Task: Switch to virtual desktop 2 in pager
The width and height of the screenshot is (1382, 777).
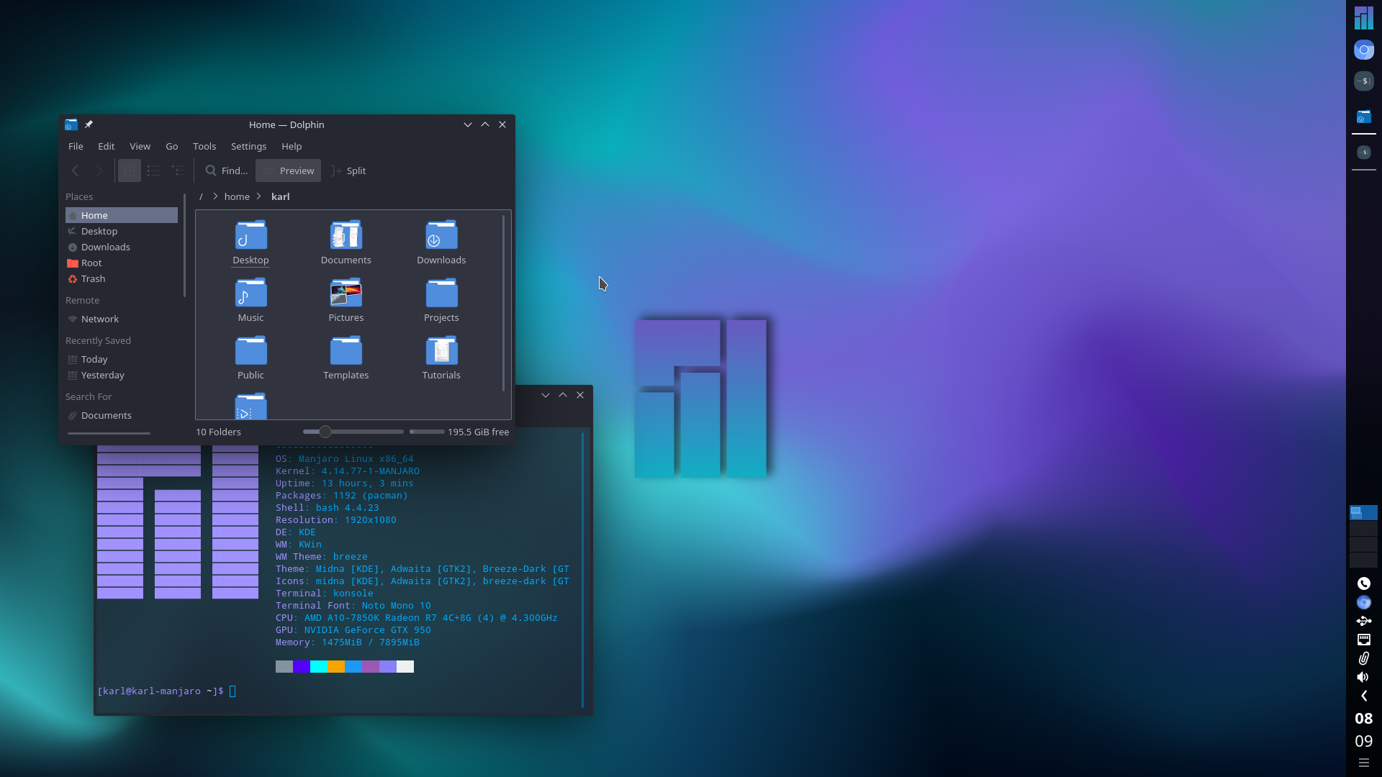Action: coord(1363,528)
